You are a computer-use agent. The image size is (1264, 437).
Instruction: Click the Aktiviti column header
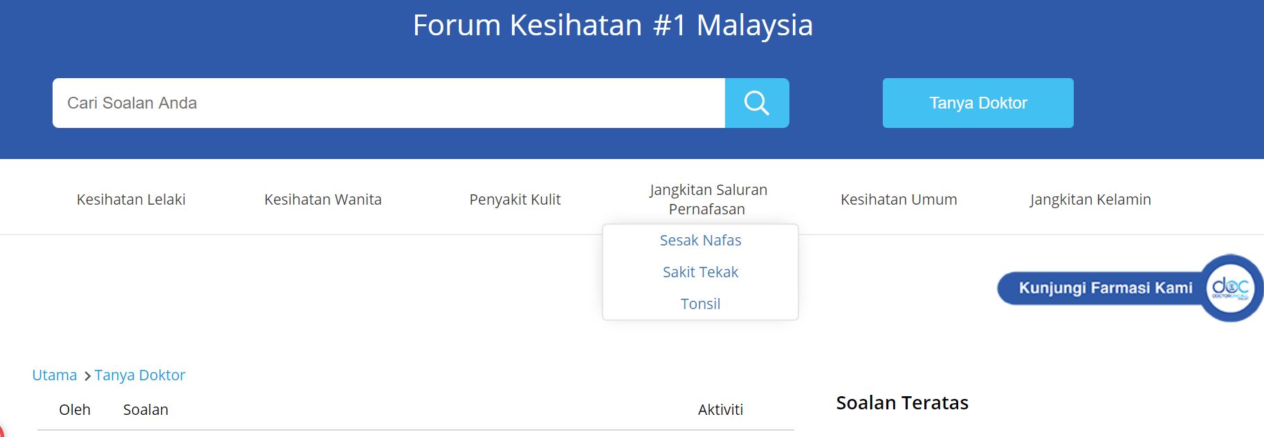pos(720,409)
